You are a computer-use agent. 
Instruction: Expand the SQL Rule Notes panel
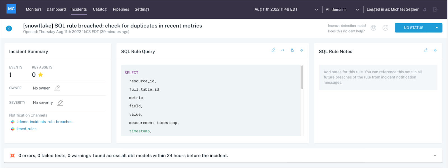(x=435, y=50)
